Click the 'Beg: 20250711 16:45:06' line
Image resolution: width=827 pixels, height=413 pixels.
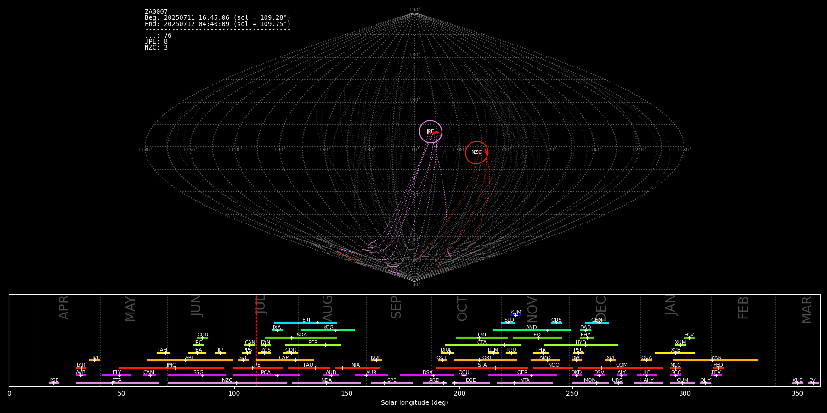coord(218,18)
